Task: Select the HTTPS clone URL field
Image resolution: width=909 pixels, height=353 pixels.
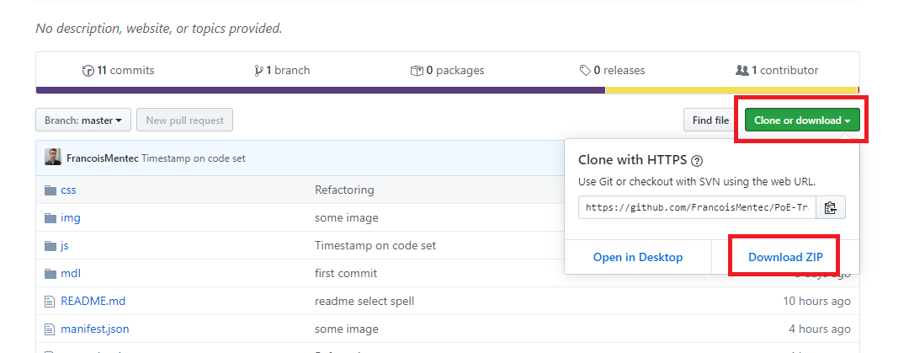Action: tap(697, 207)
